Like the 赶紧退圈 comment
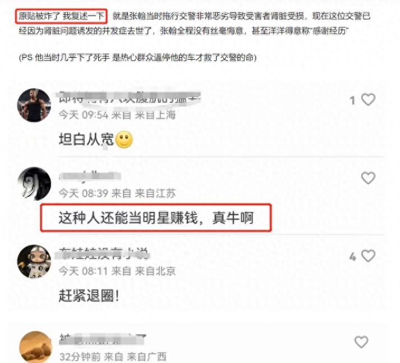 point(368,256)
